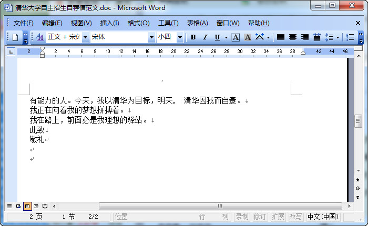Click the 改写 status bar indicator
368x226 pixels.
[x=295, y=217]
